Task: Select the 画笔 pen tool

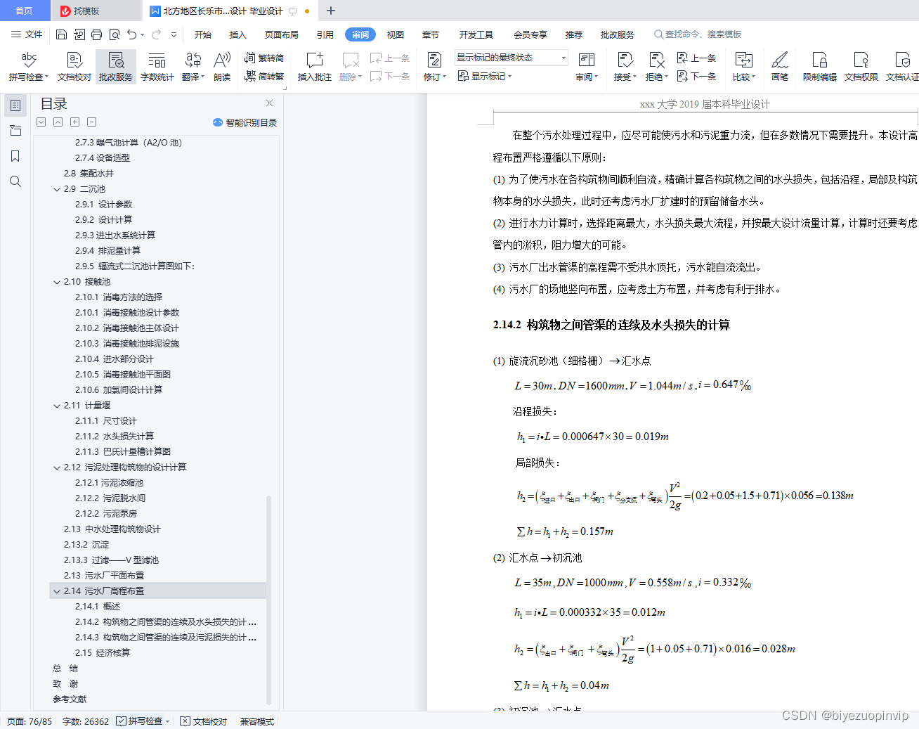Action: (x=780, y=67)
